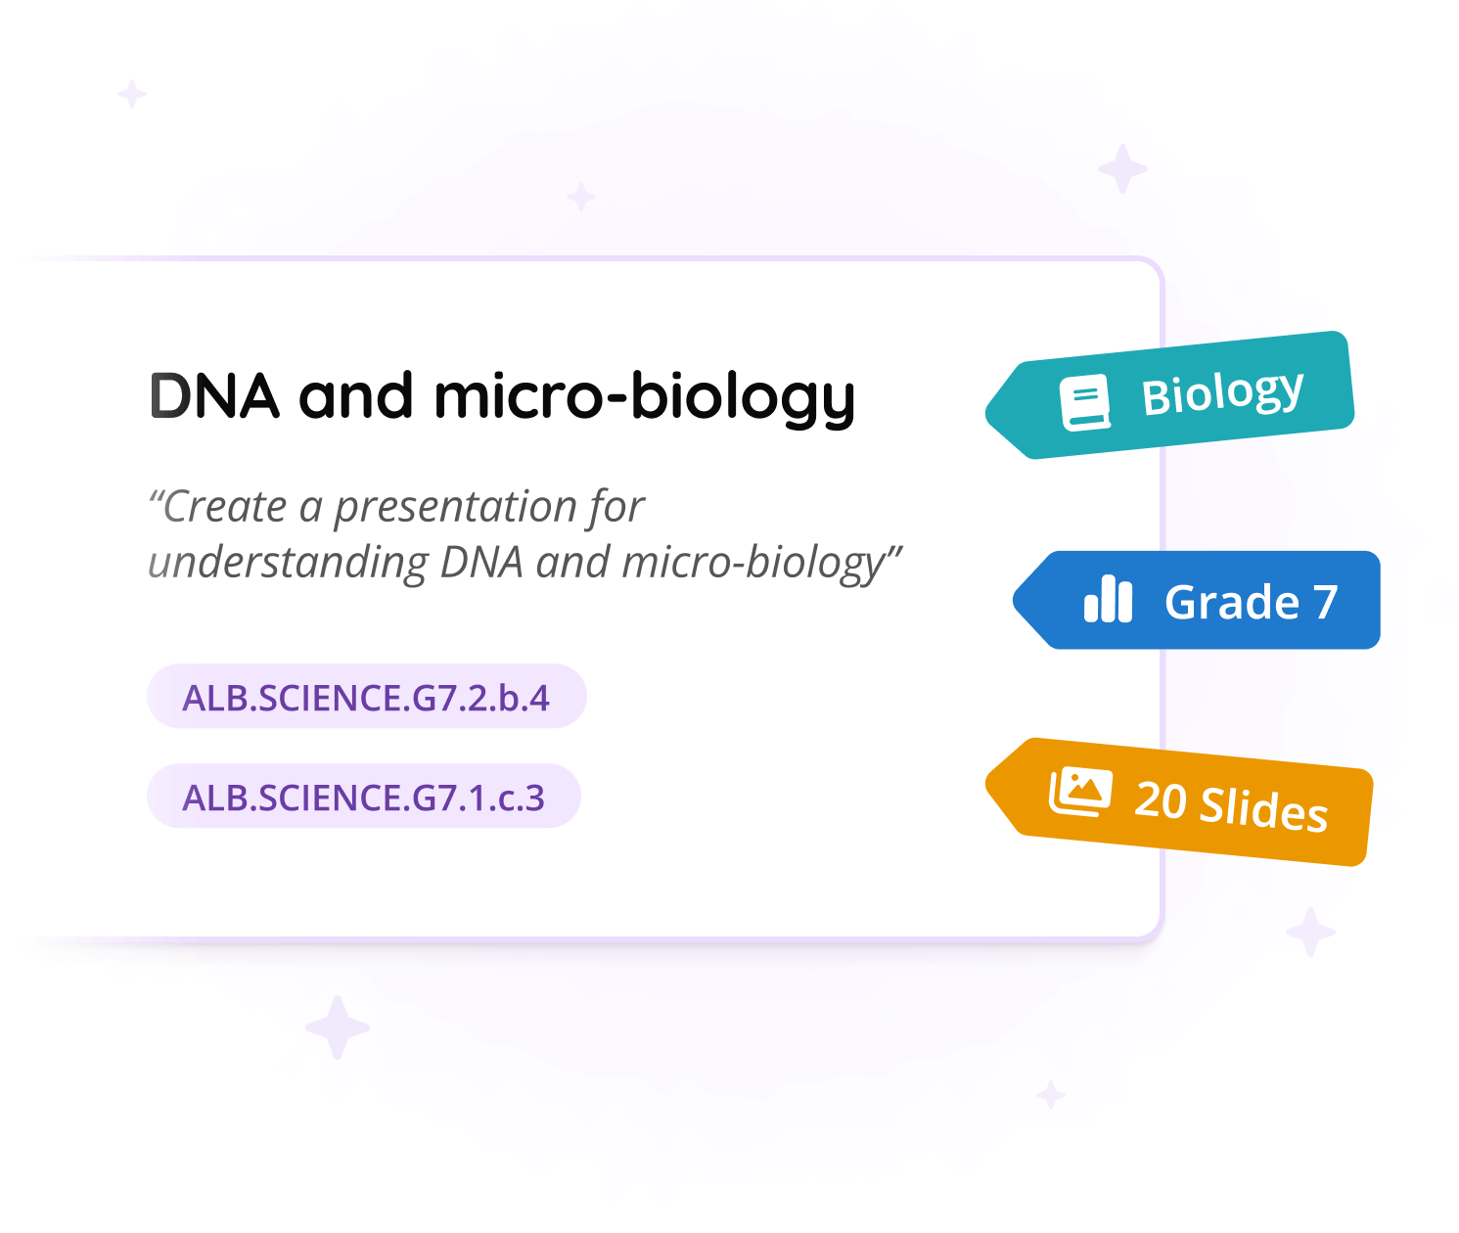Click the "Create a presentation for" prompt text
Screen dimensions: 1459x1233
(x=395, y=507)
